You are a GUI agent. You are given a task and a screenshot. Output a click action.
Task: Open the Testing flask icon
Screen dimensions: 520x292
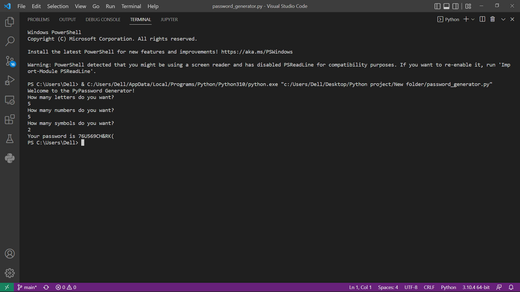[10, 139]
